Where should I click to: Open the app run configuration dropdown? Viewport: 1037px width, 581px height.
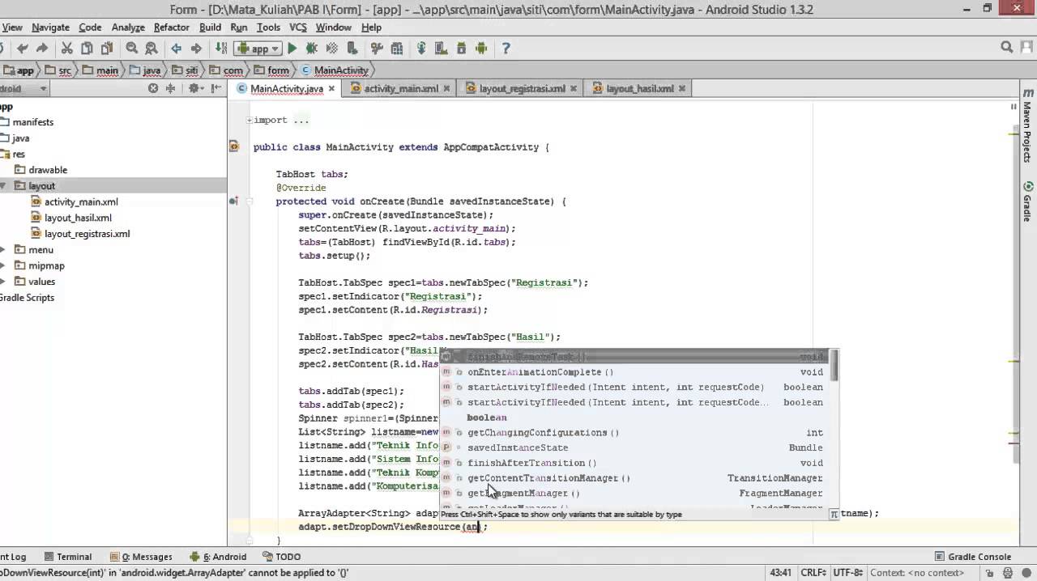click(257, 49)
